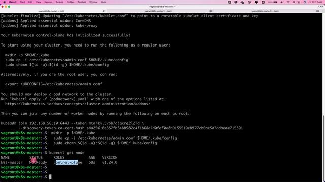325x182 pixels.
Task: Click the 'kubeadm join 192.168.56.10:6443' line
Action: [72, 123]
